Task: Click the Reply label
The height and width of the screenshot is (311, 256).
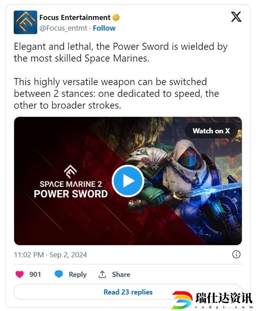Action: coord(78,275)
